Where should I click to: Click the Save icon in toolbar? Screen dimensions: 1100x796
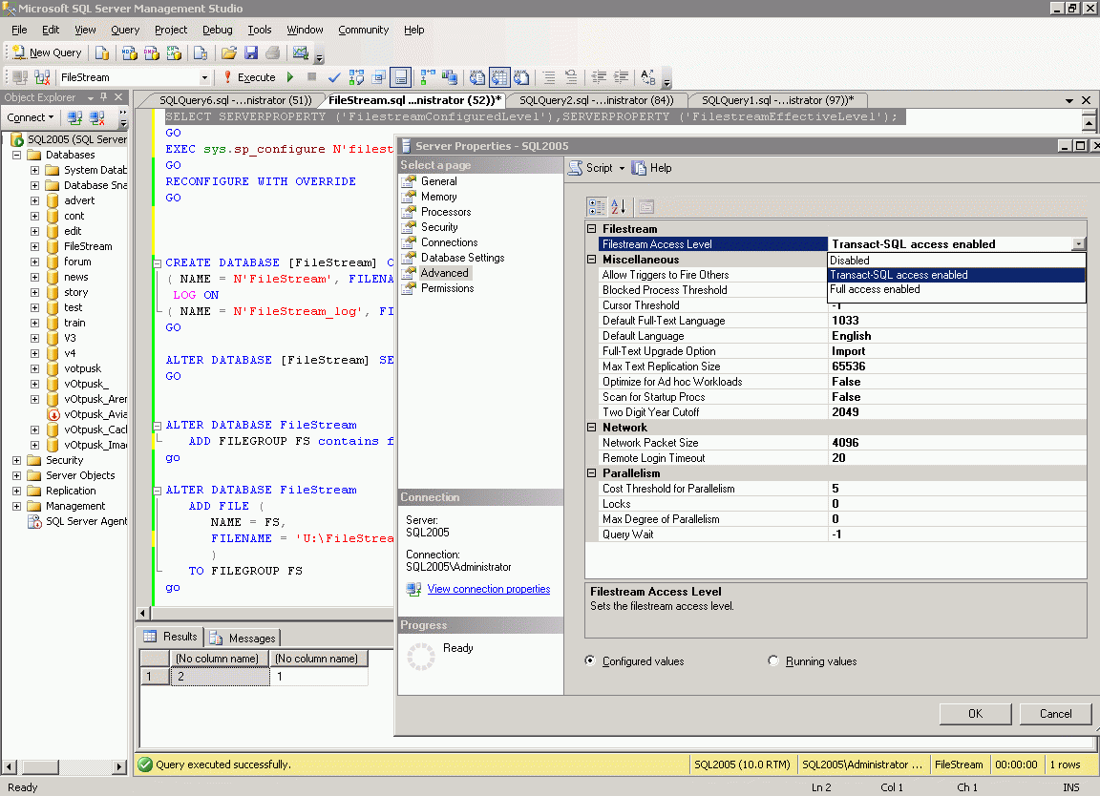[251, 53]
